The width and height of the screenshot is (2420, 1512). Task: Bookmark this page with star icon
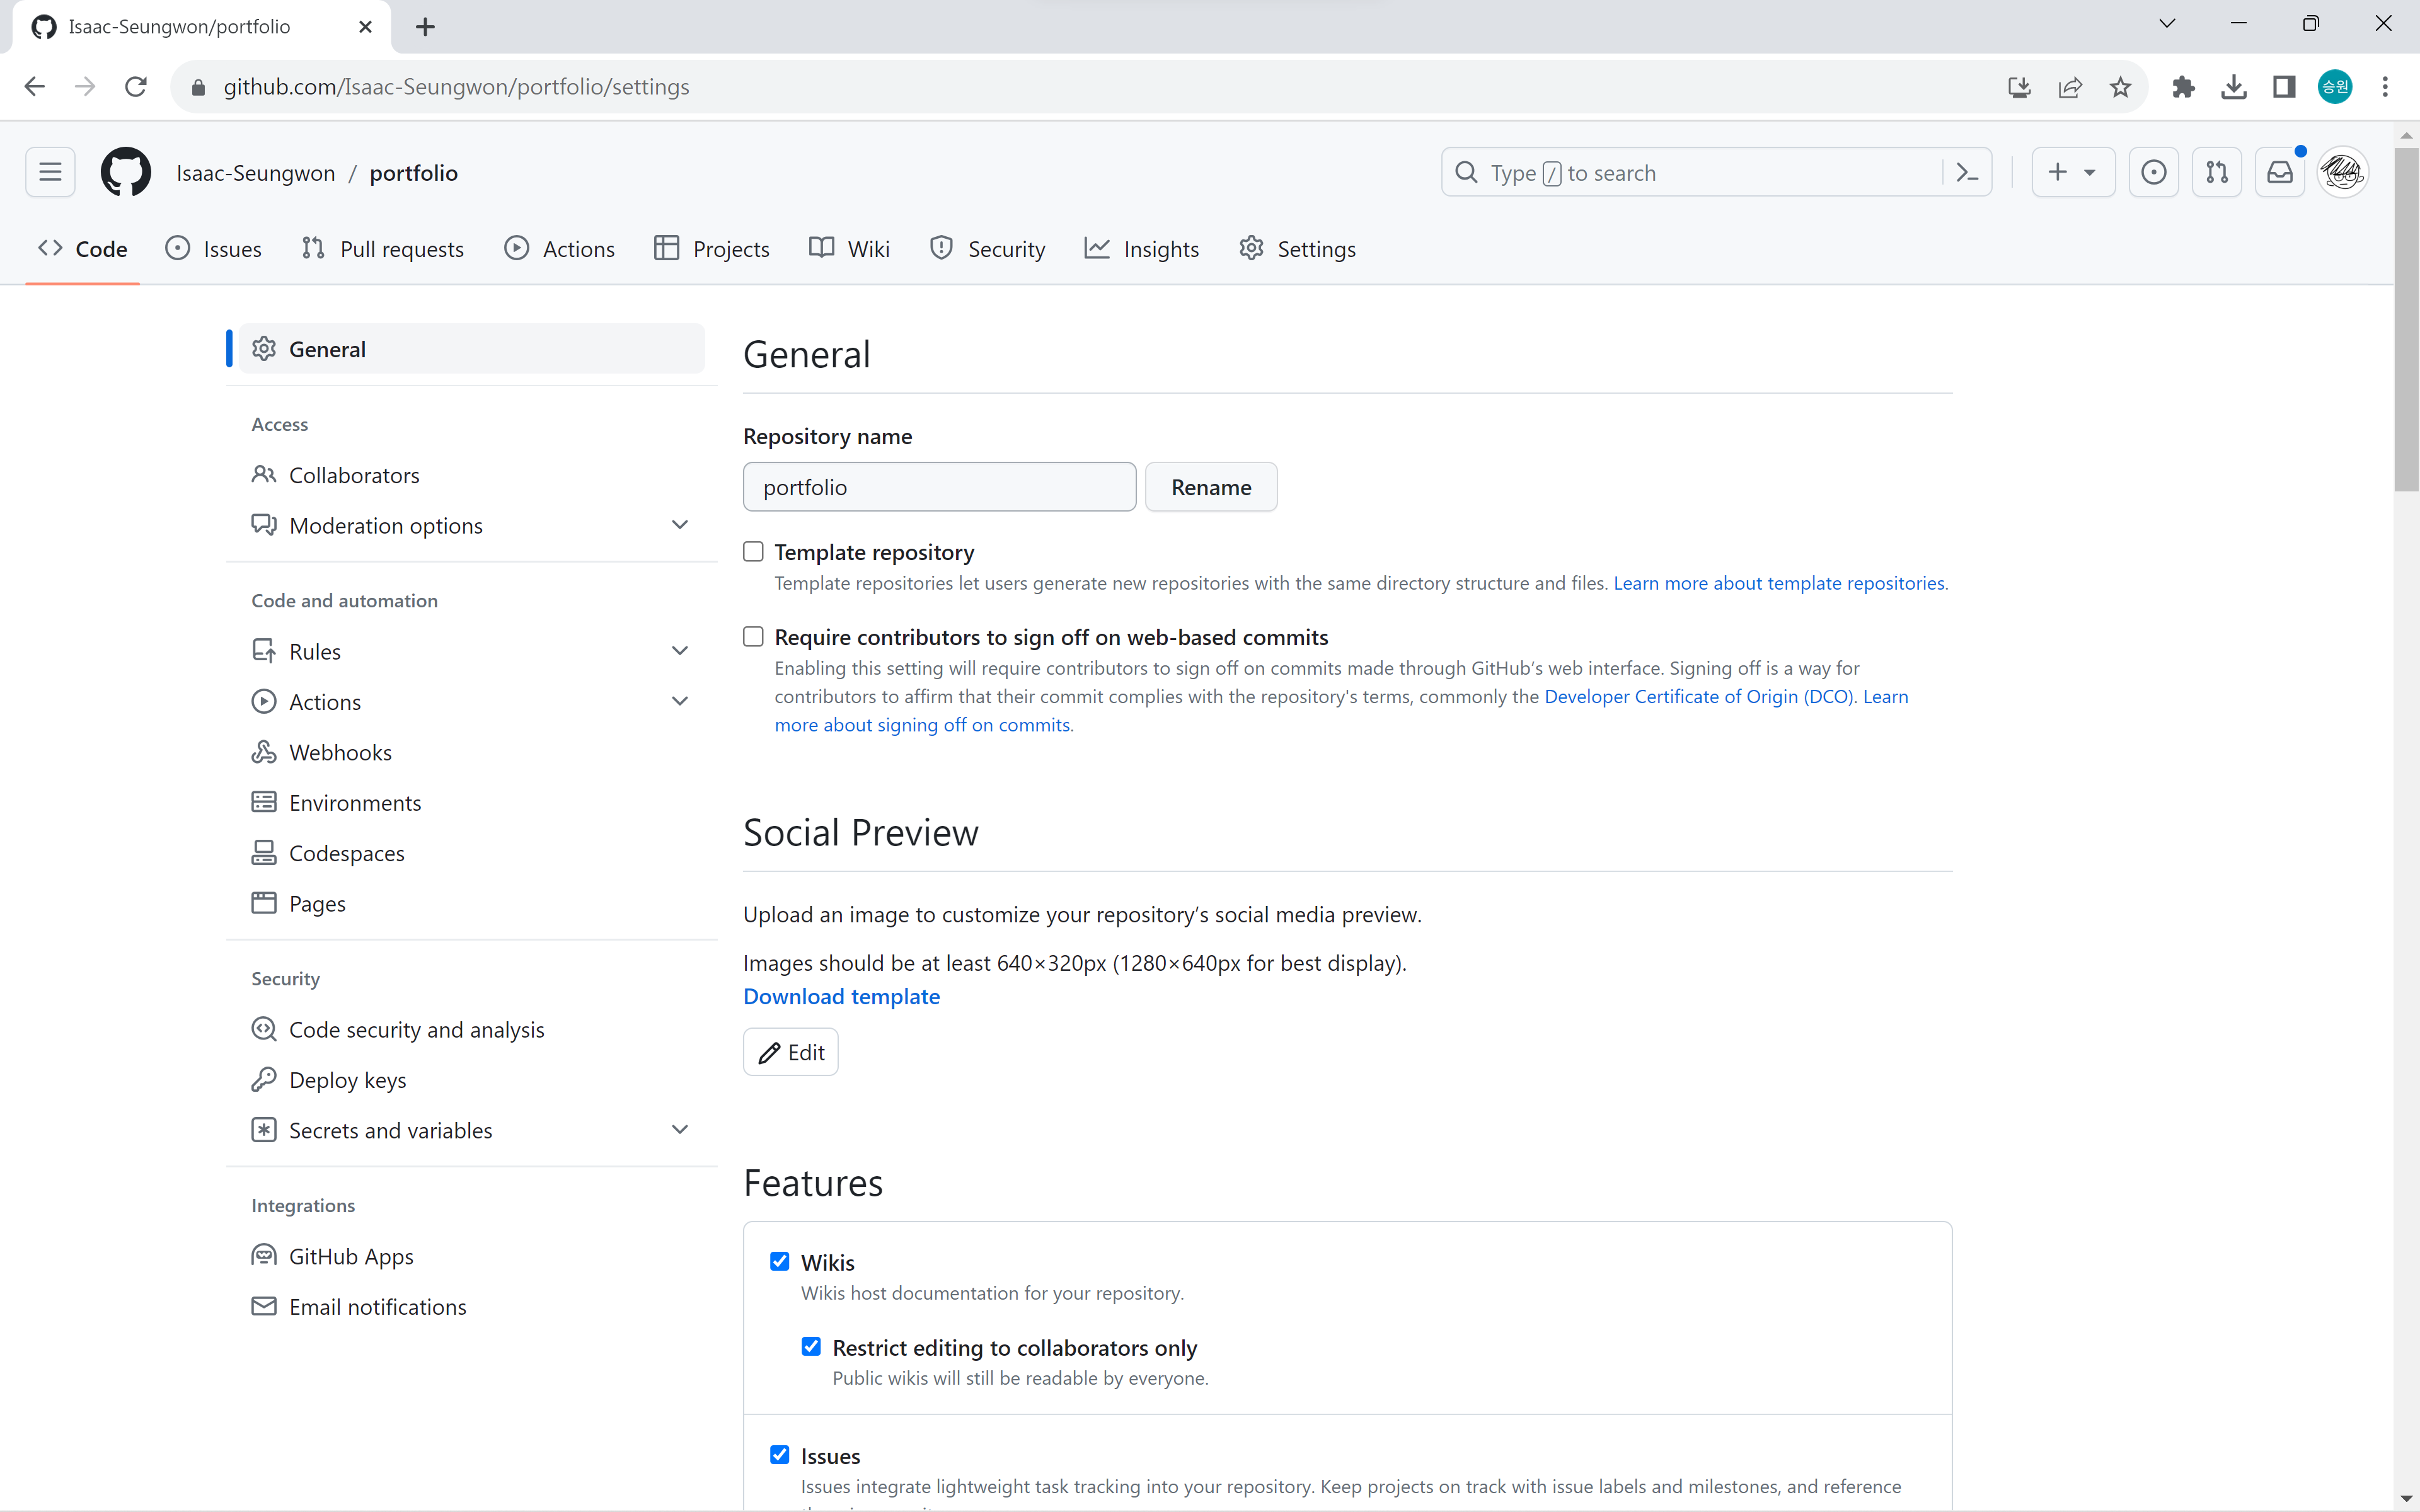(x=2120, y=87)
